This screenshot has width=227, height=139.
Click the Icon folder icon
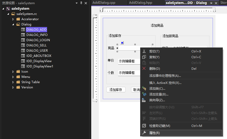[x=18, y=72]
